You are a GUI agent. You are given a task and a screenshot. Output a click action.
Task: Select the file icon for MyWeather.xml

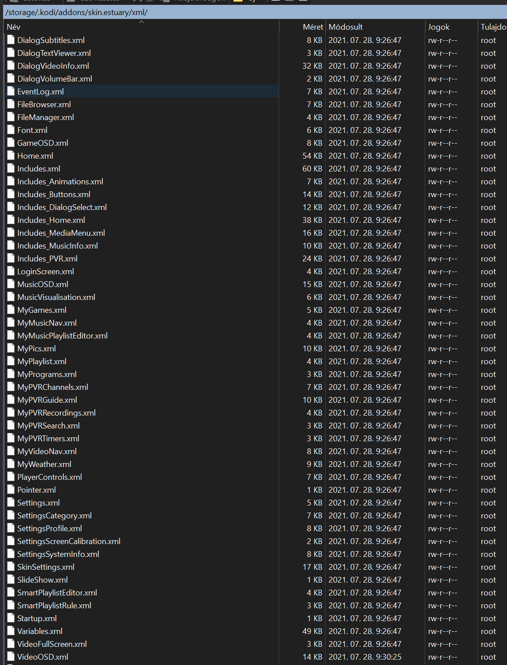coord(11,464)
